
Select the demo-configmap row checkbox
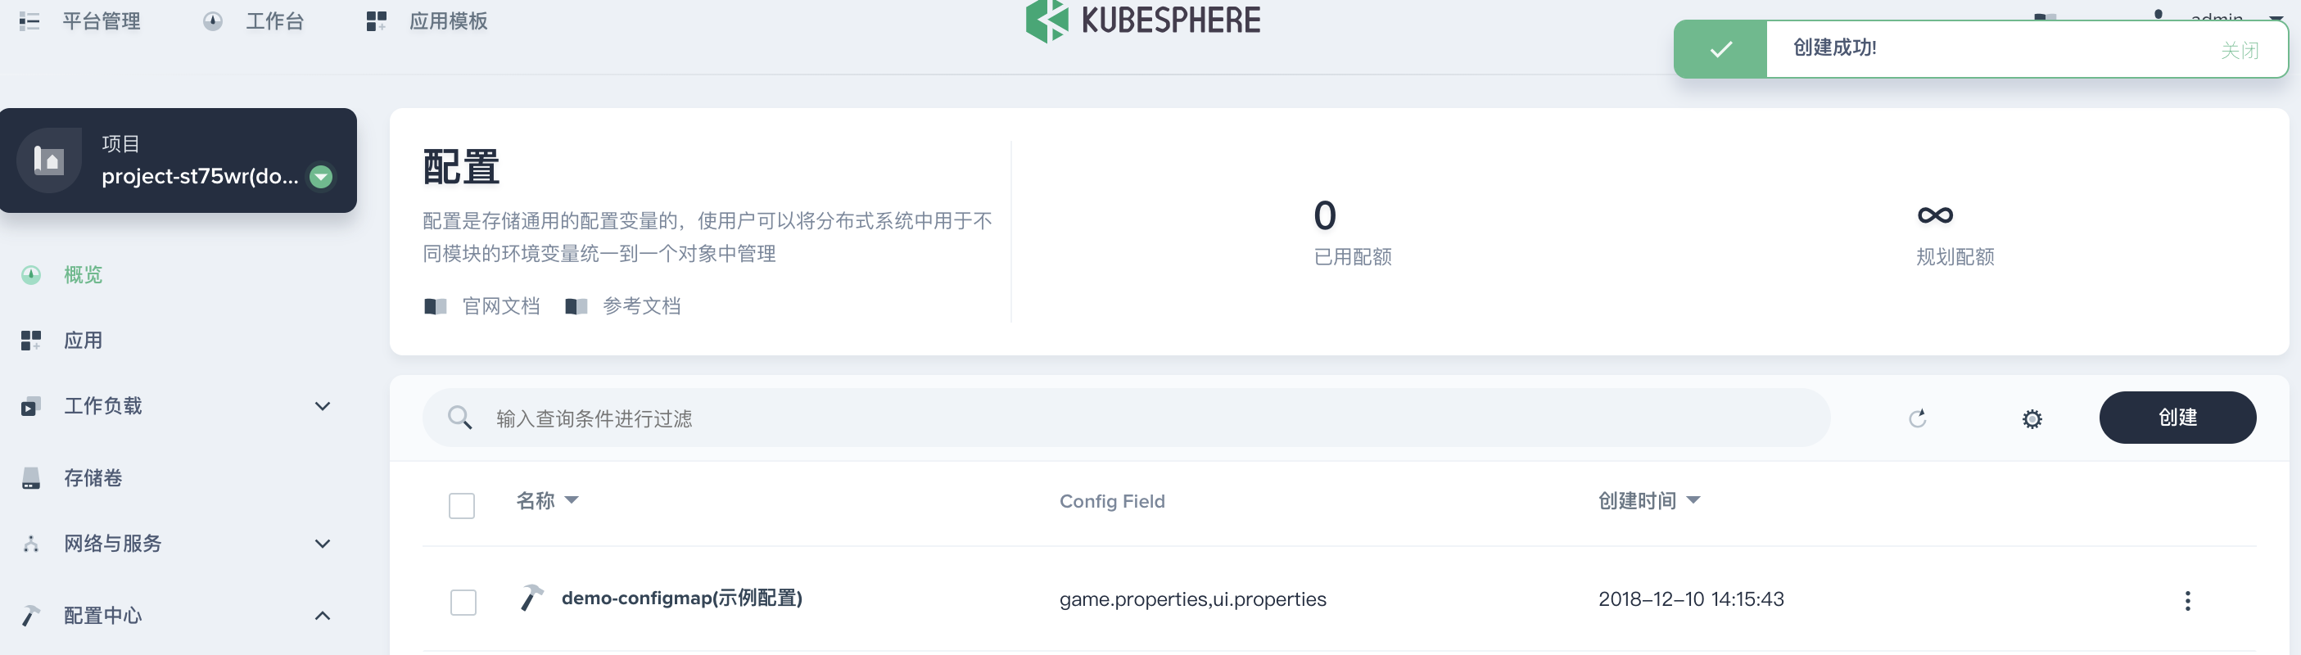(x=463, y=602)
